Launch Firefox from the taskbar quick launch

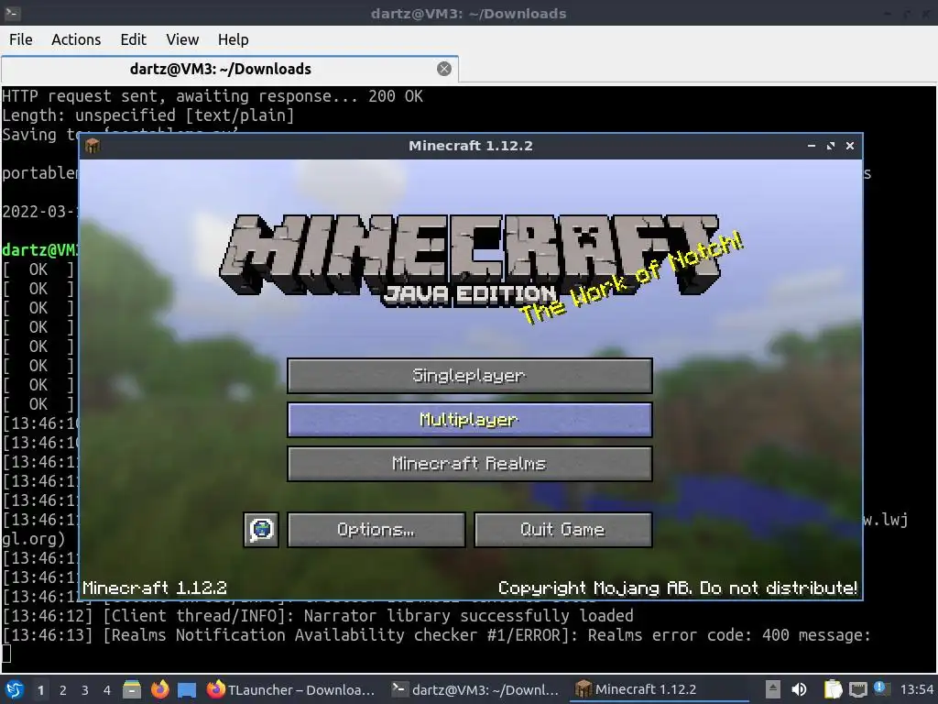[x=159, y=689]
